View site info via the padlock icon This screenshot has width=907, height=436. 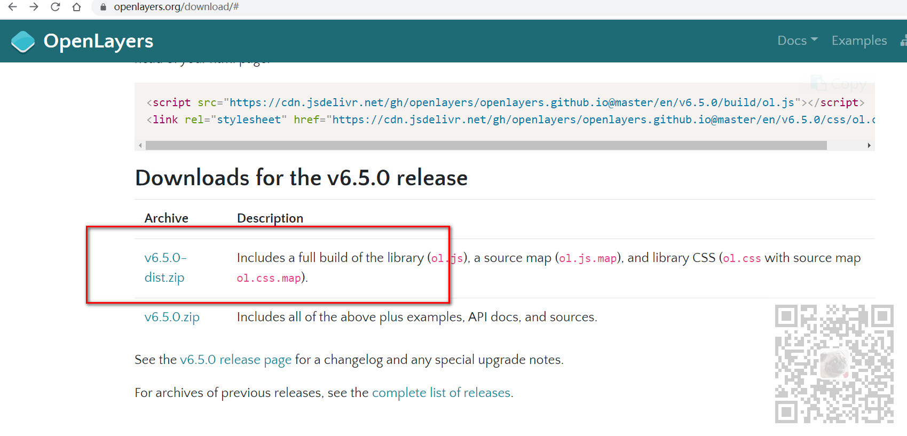pyautogui.click(x=103, y=7)
